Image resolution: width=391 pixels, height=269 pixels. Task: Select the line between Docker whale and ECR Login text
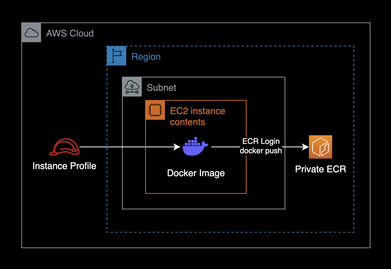pyautogui.click(x=224, y=147)
